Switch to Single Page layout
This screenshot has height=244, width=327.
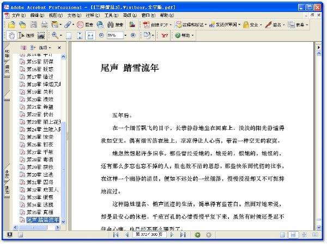pos(282,235)
